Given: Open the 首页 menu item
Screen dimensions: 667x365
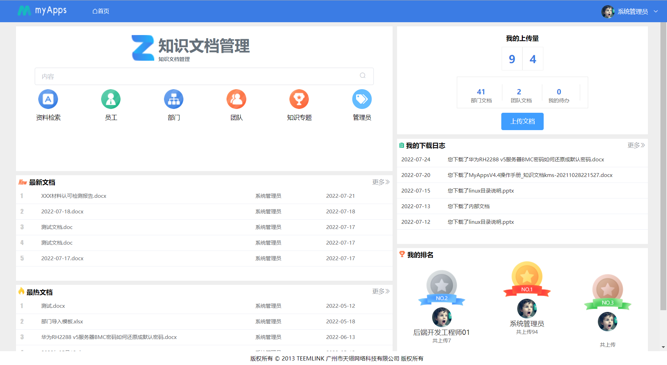Looking at the screenshot, I should [101, 11].
